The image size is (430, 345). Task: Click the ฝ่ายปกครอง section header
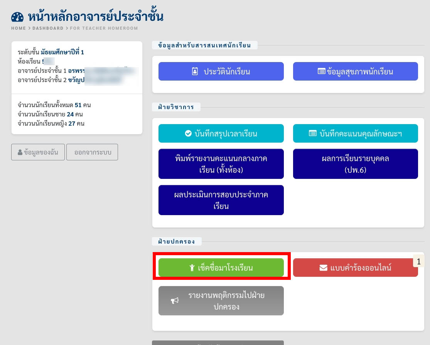[x=176, y=242]
